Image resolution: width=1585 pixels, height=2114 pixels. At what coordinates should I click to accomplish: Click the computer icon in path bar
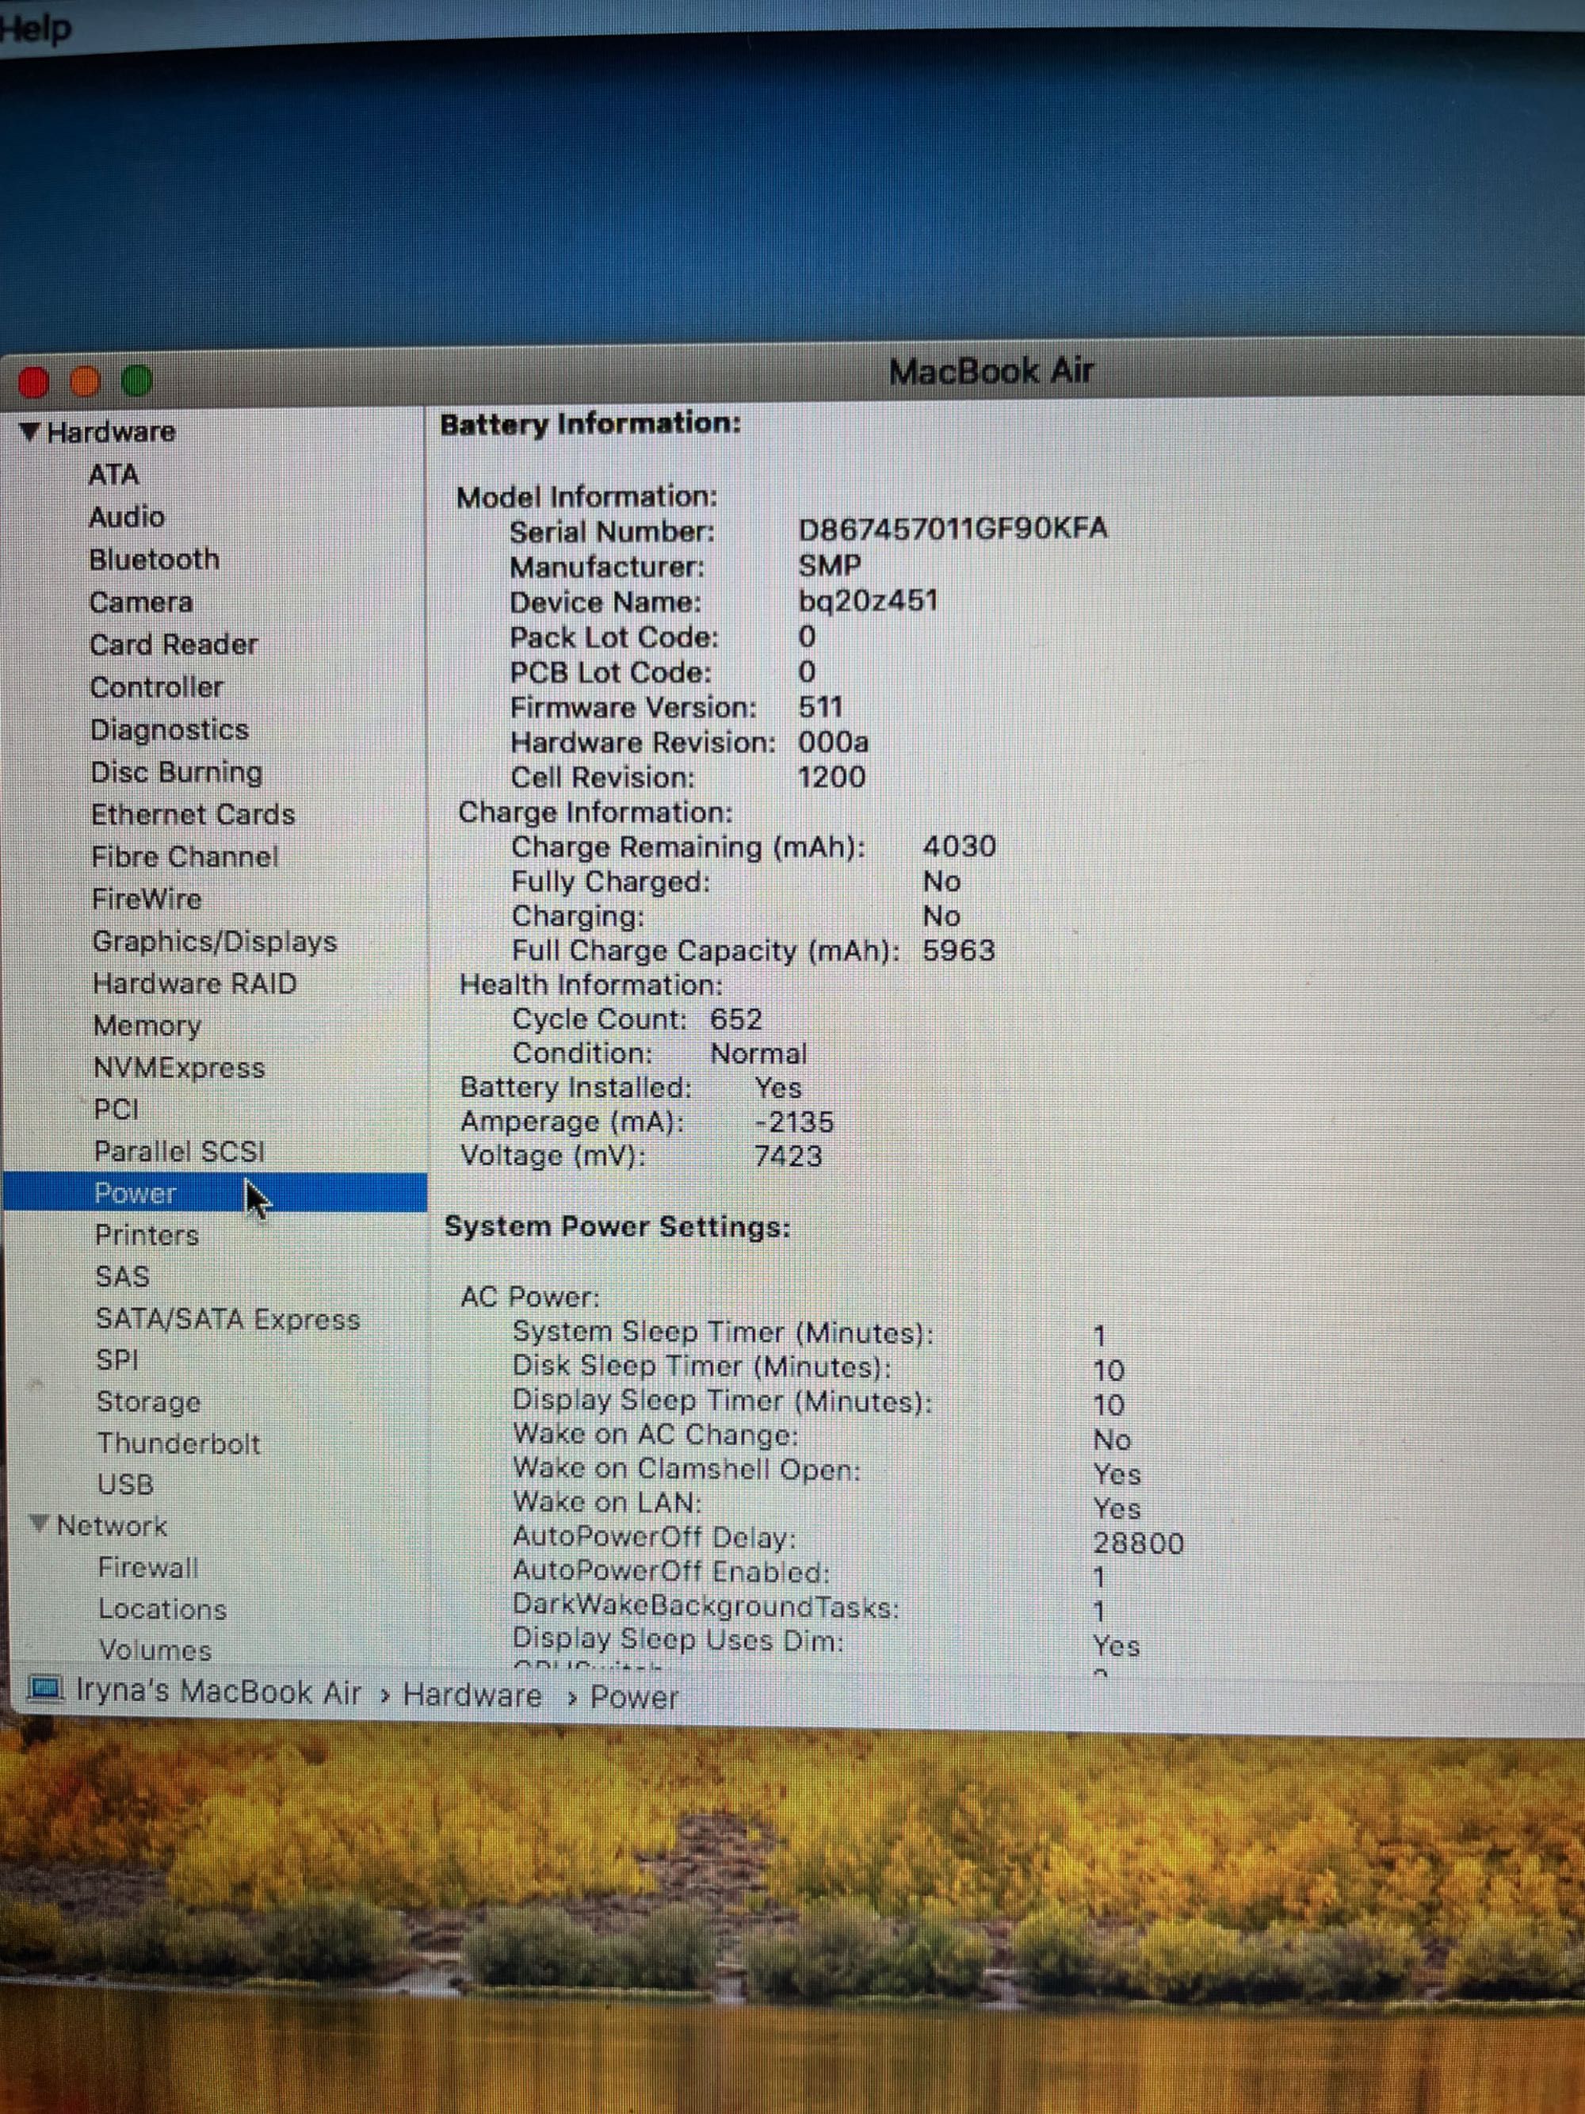45,1688
